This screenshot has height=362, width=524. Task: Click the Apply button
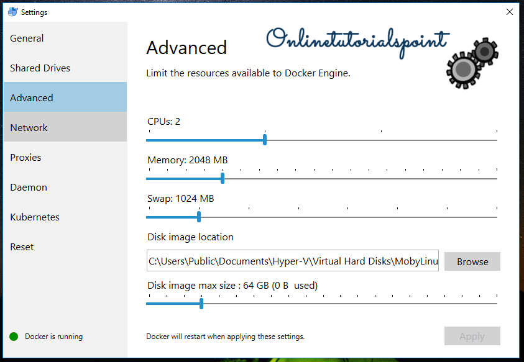coord(472,337)
